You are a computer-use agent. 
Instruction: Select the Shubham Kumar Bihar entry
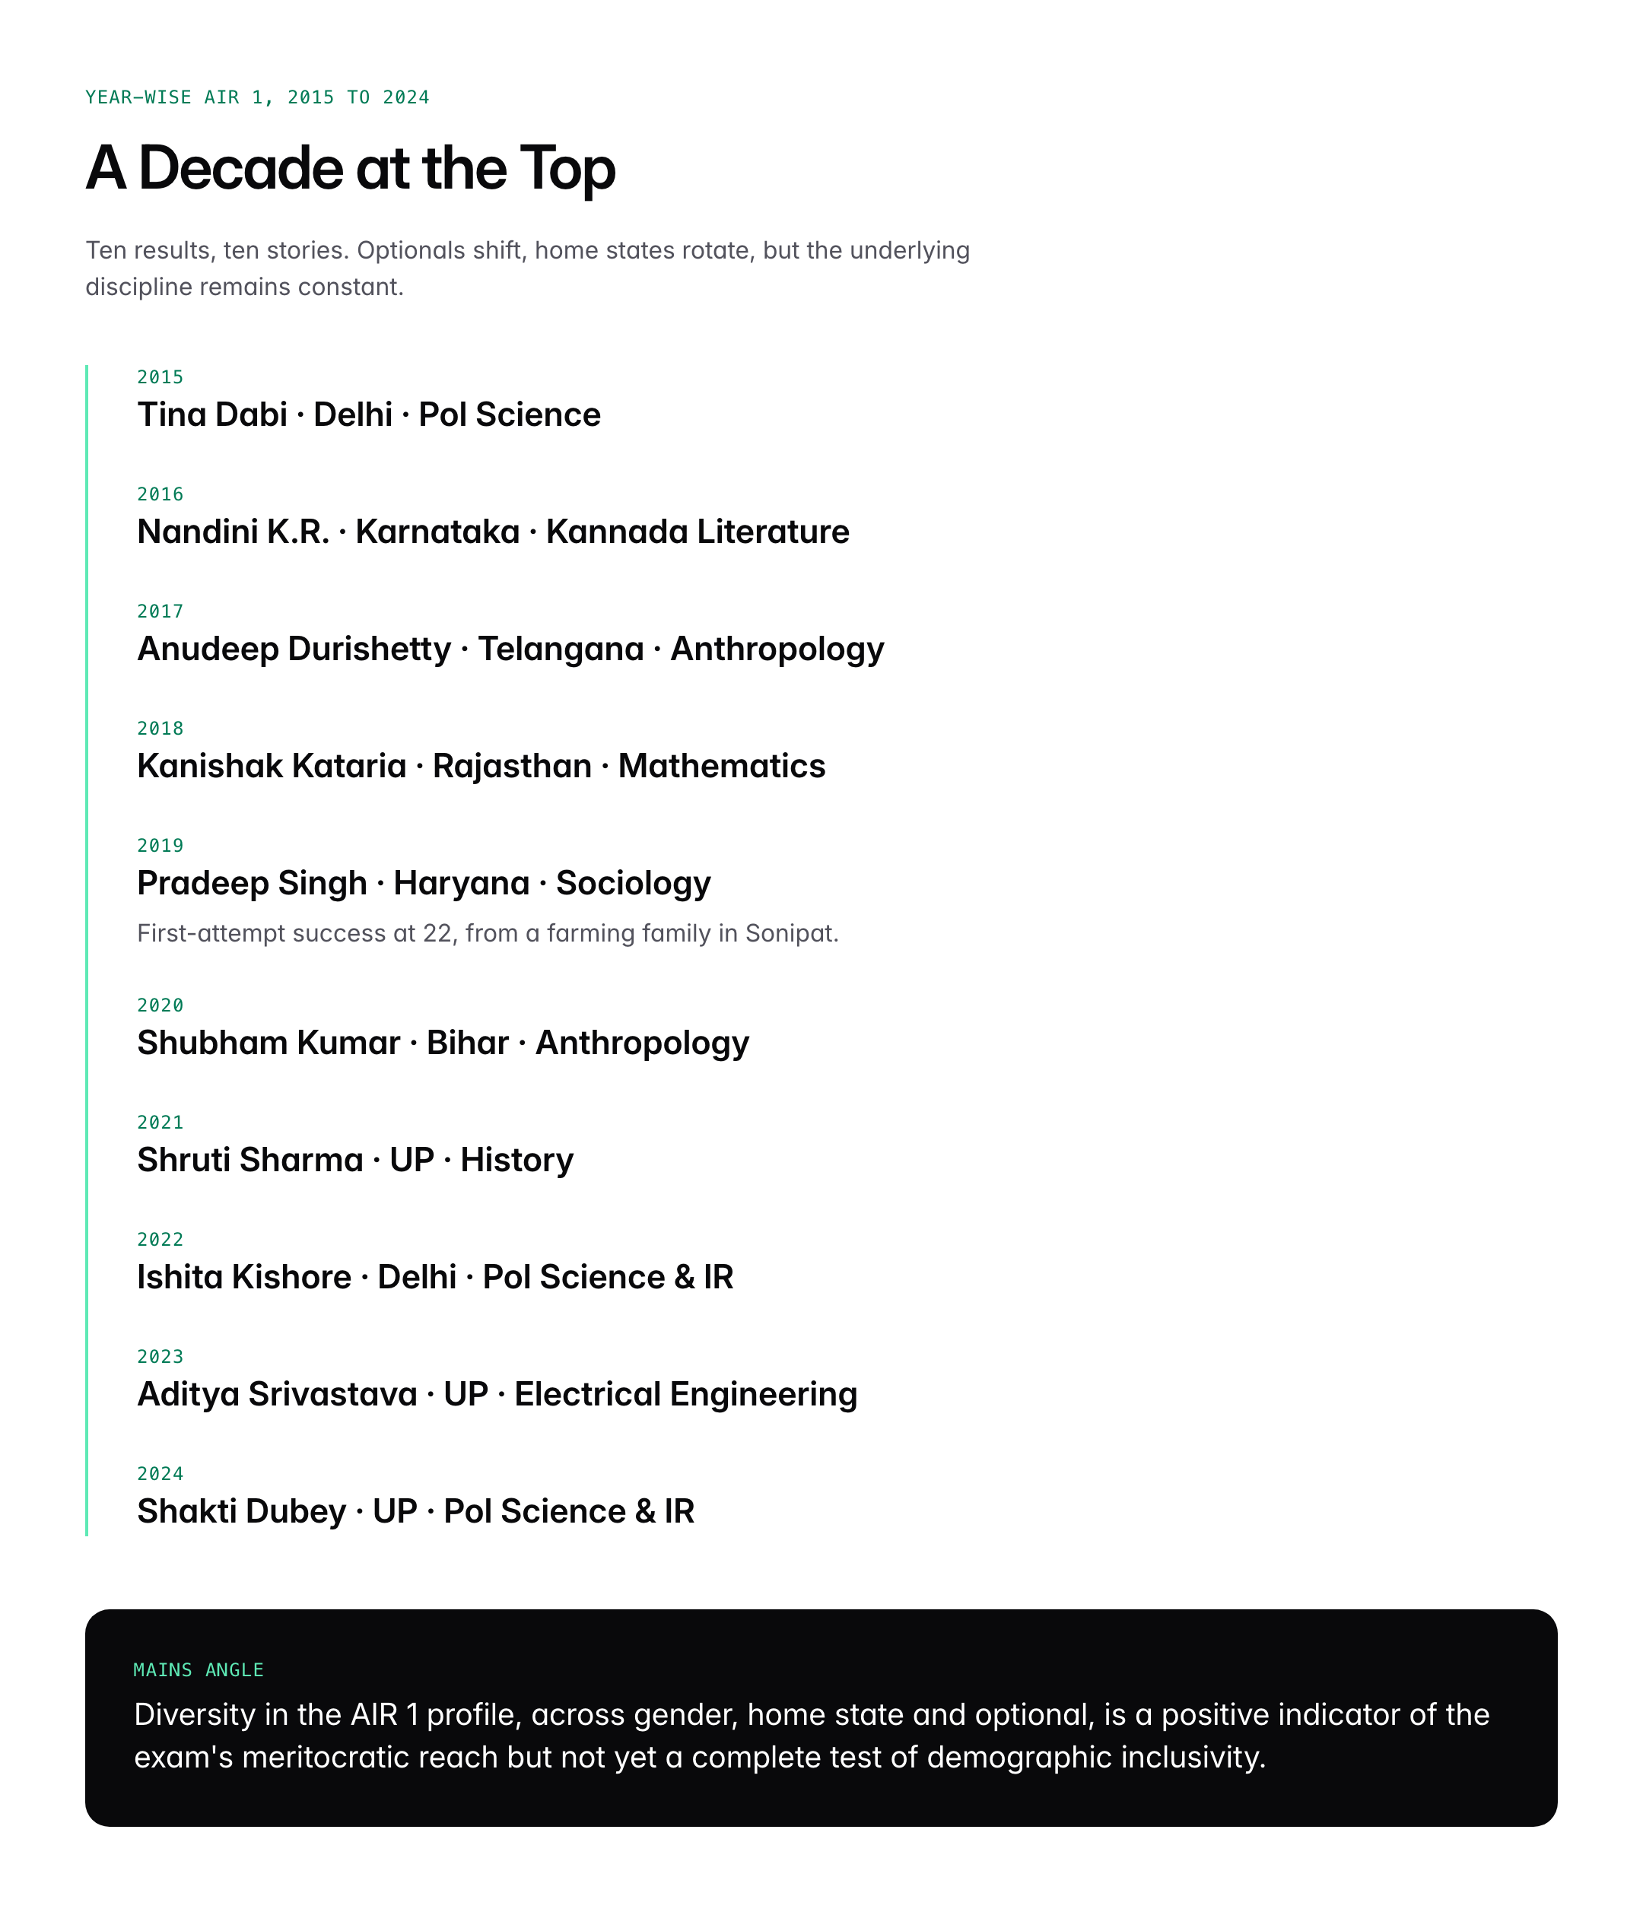click(x=443, y=1043)
